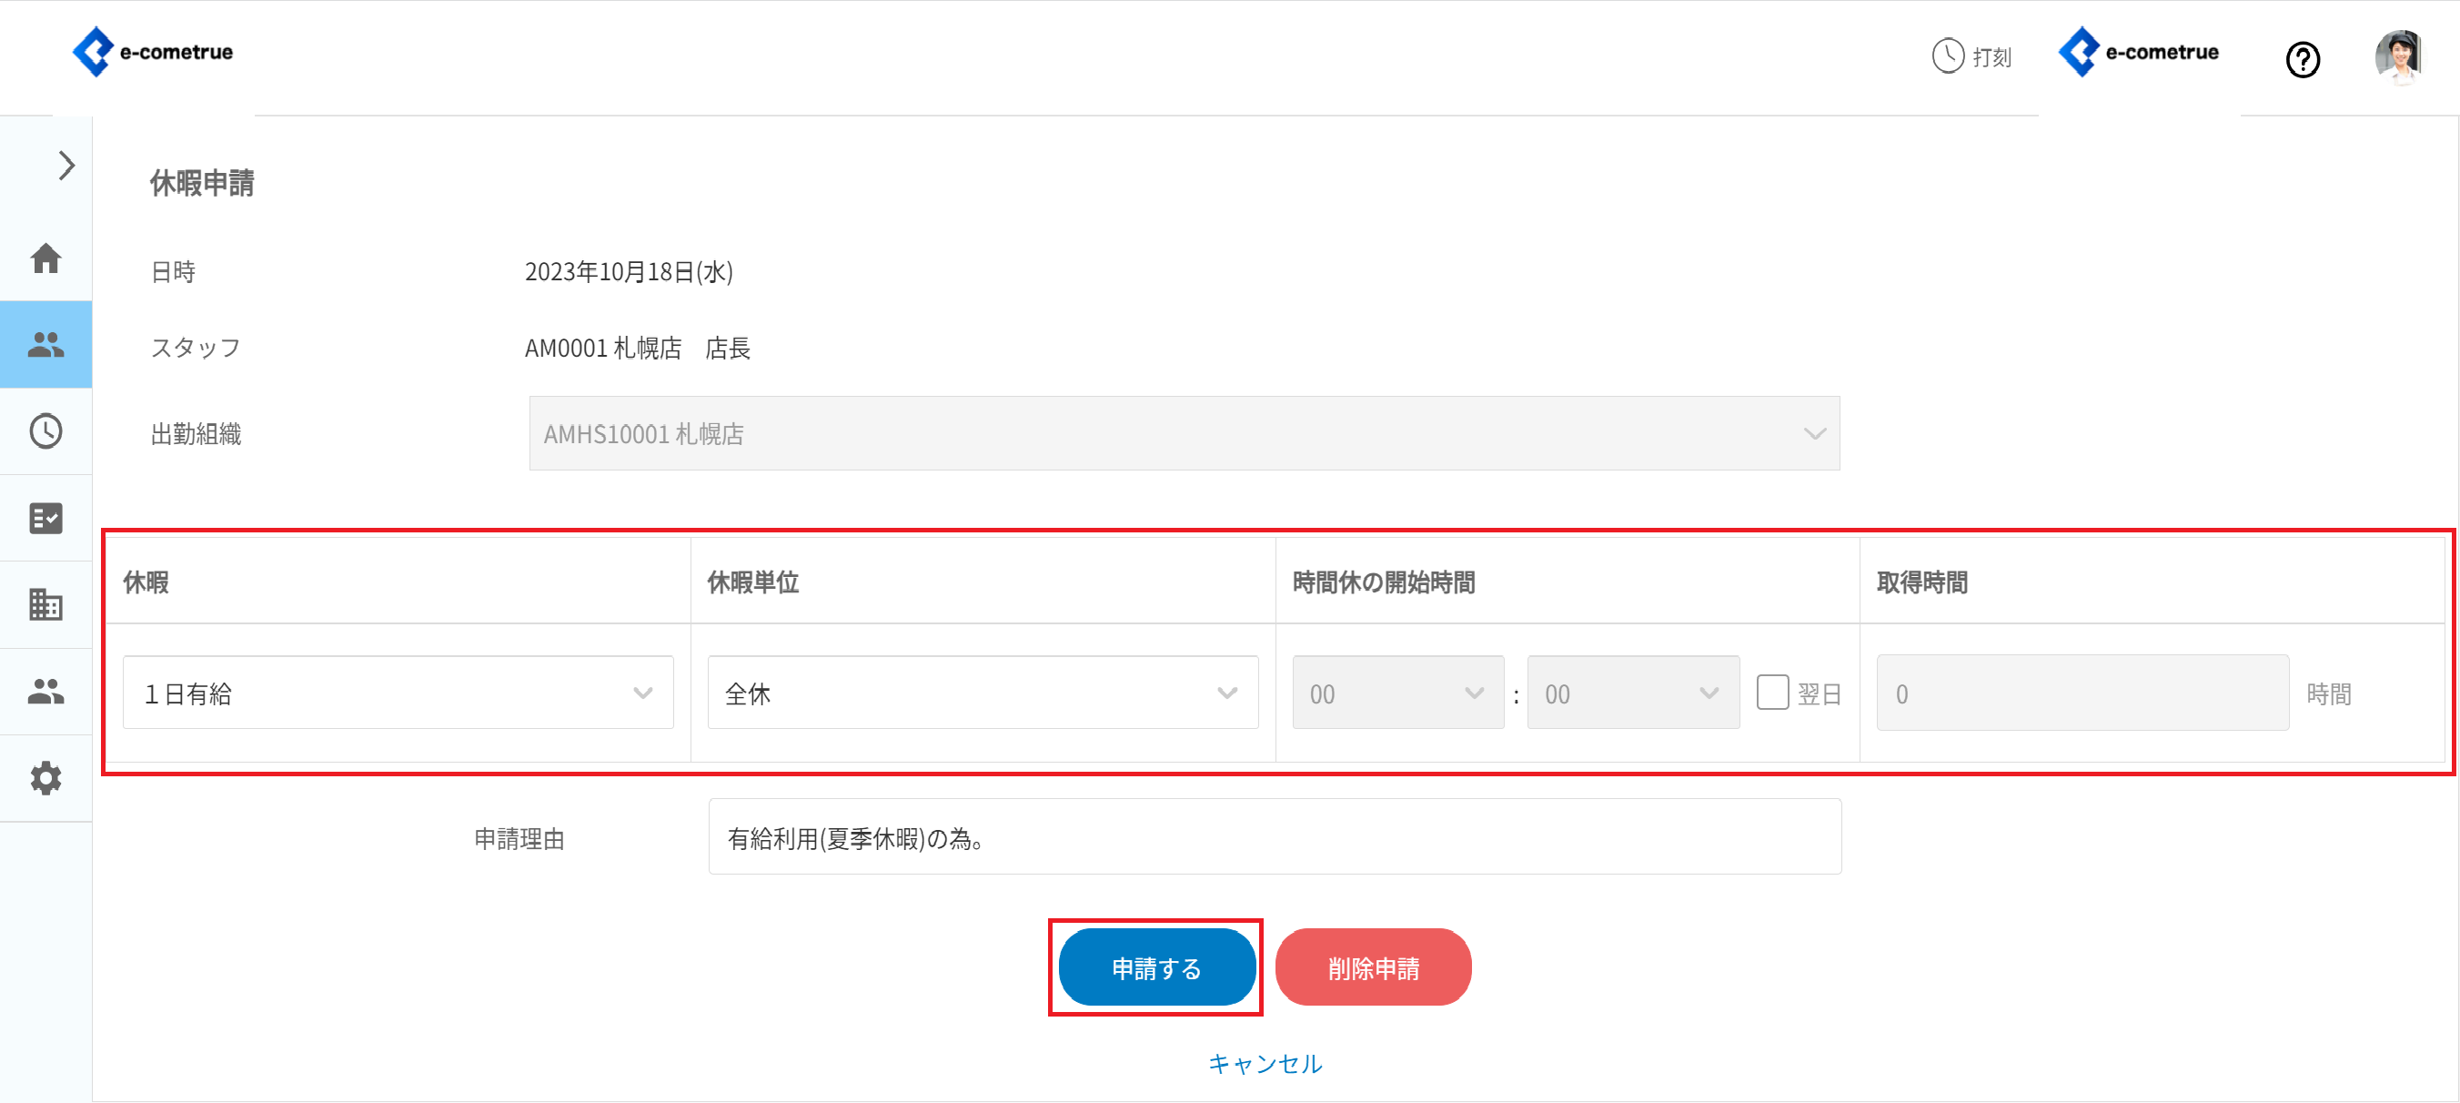Image resolution: width=2460 pixels, height=1103 pixels.
Task: Click the home icon in sidebar
Action: (45, 258)
